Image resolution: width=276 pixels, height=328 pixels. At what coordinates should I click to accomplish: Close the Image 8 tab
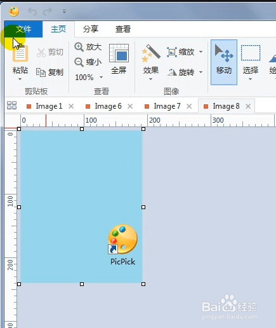(x=248, y=106)
